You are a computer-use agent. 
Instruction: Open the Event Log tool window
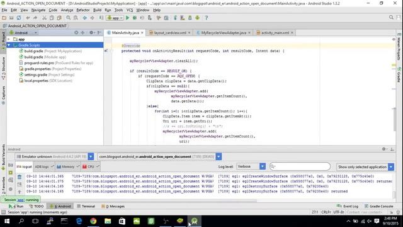348,206
